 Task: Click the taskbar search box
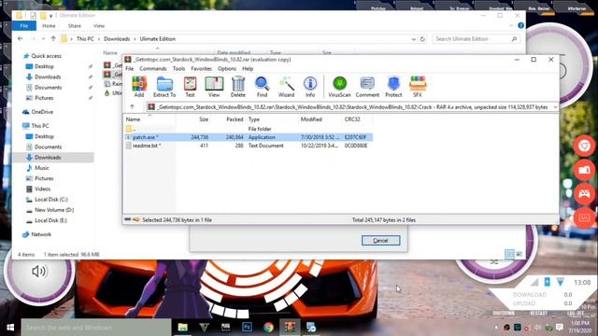96,328
